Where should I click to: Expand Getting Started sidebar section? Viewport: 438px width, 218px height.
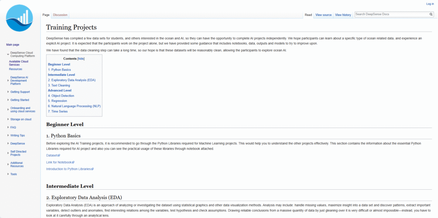8,100
